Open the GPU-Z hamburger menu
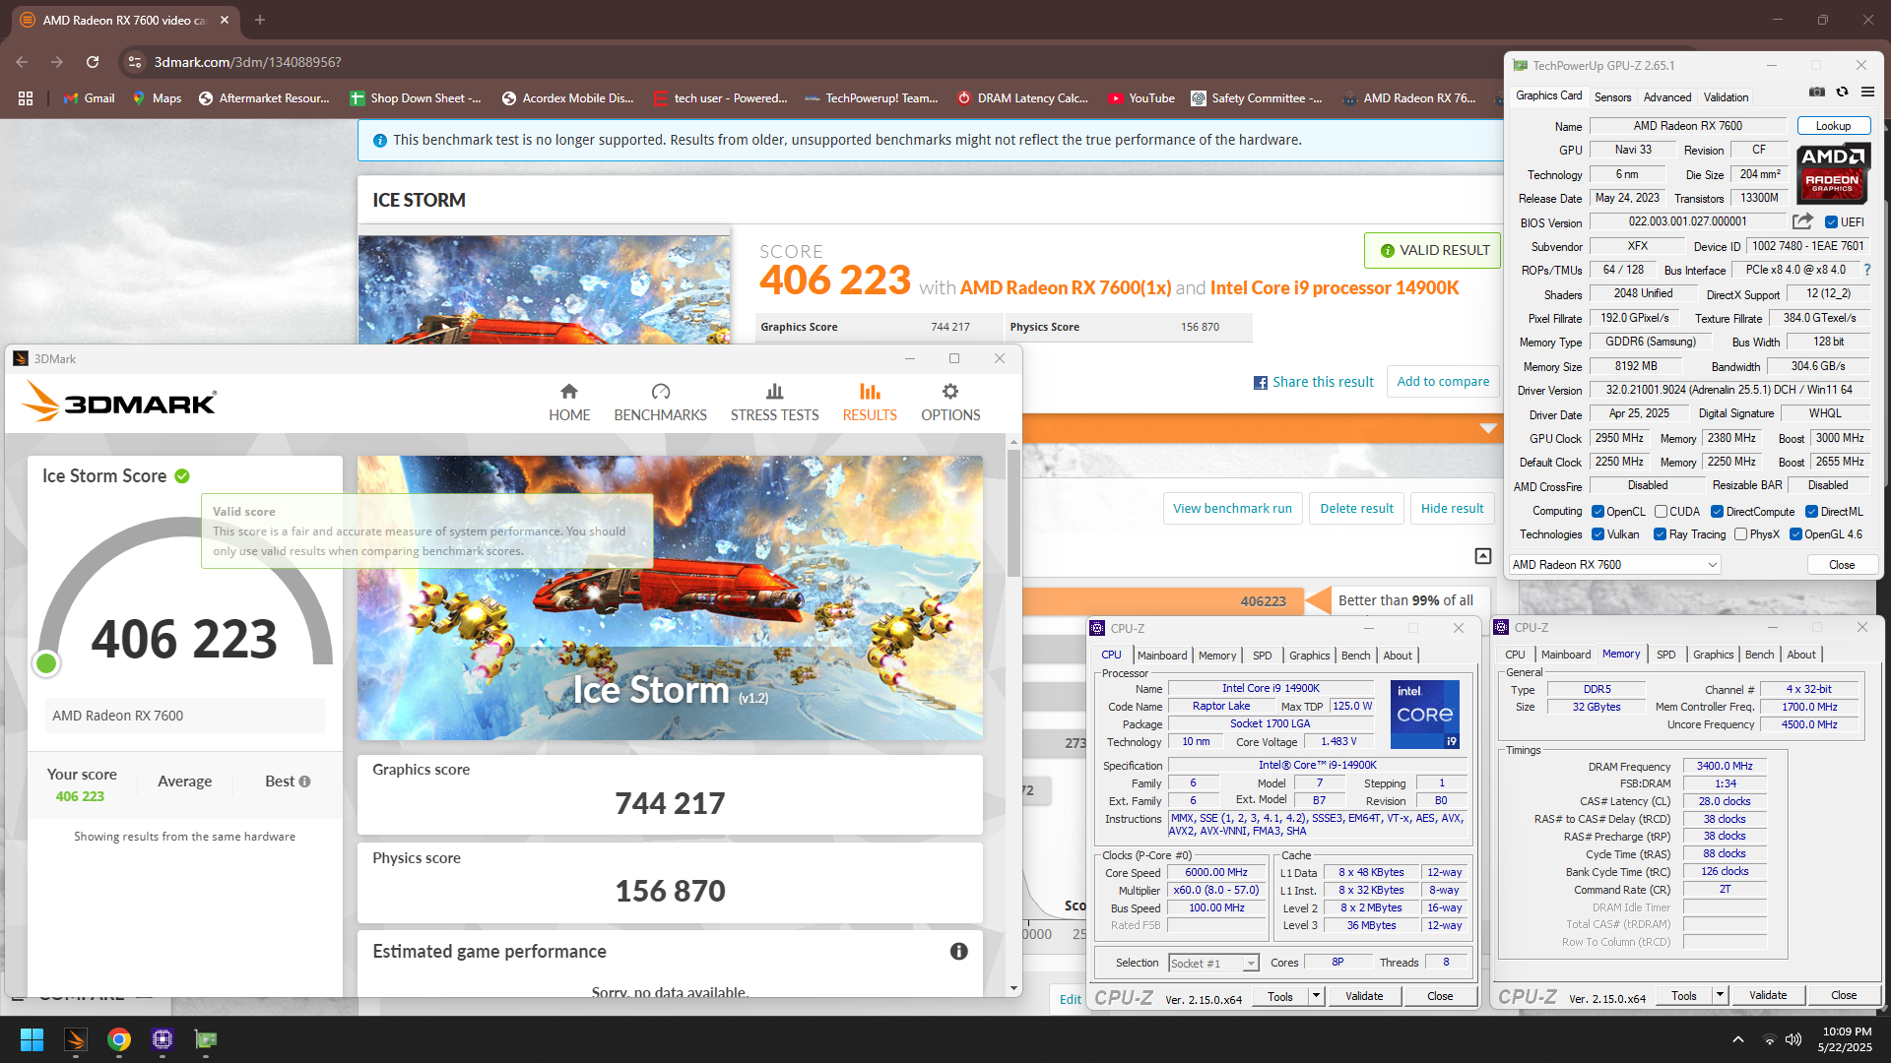This screenshot has width=1891, height=1063. (x=1867, y=93)
